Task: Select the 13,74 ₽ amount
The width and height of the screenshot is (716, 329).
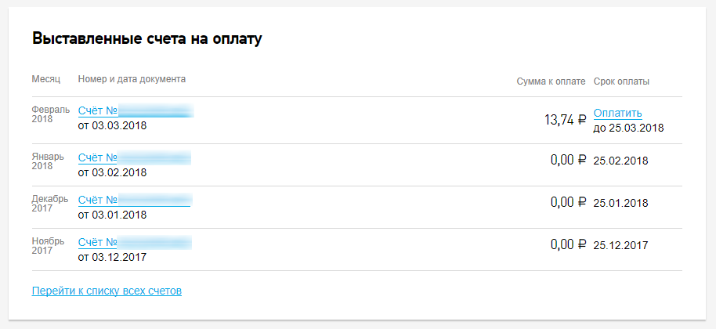Action: click(x=565, y=120)
